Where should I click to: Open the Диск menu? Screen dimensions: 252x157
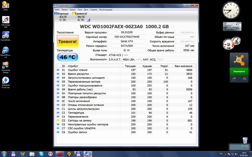86,10
